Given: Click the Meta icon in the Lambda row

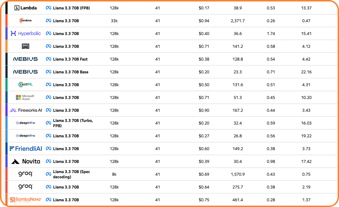Looking at the screenshot, I should pyautogui.click(x=48, y=8).
